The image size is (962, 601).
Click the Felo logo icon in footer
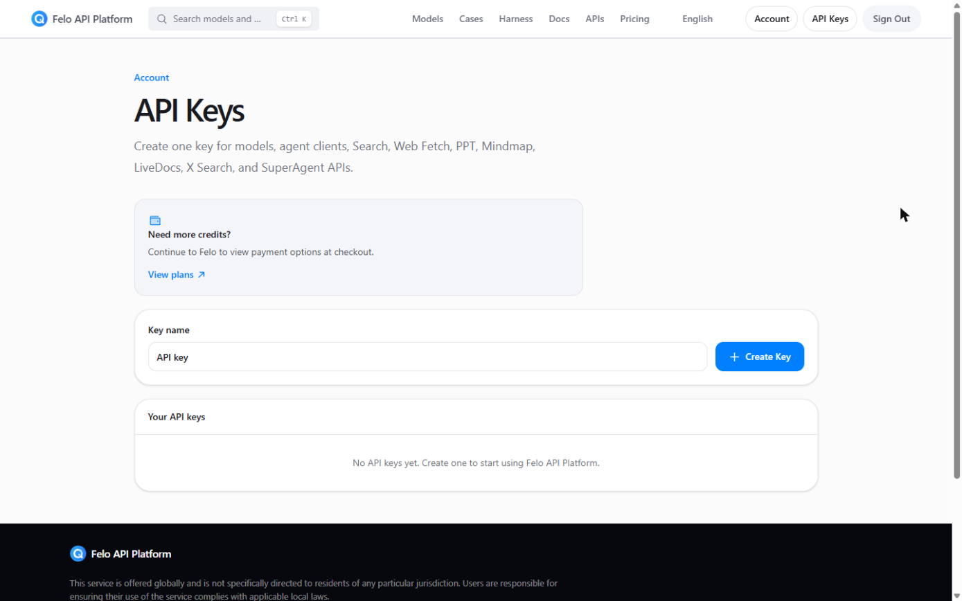(78, 554)
